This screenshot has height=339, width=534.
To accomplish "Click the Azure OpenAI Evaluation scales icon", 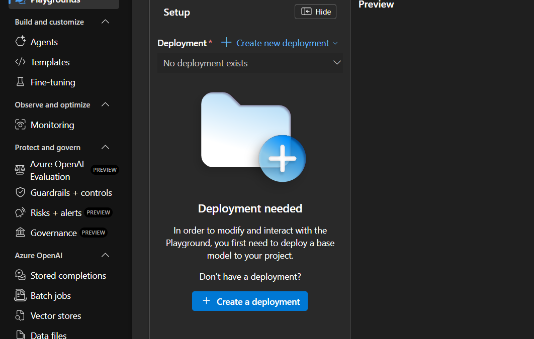I will click(x=20, y=170).
